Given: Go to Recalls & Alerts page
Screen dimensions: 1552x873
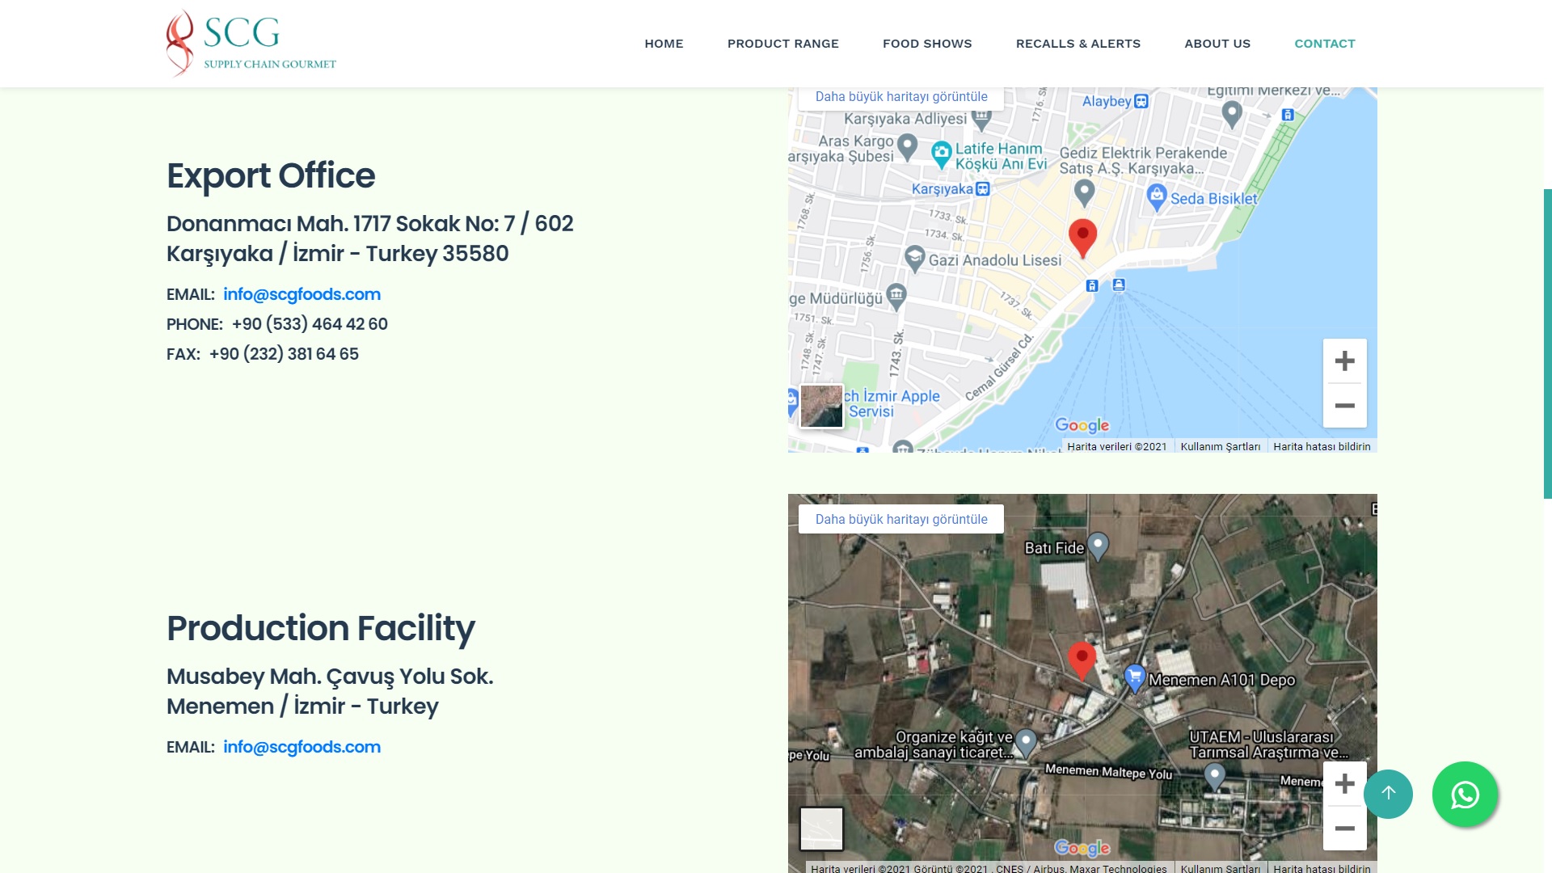Looking at the screenshot, I should click(x=1078, y=44).
